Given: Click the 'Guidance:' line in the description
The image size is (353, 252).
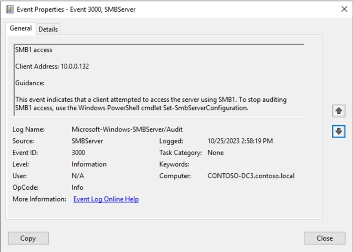Looking at the screenshot, I should [x=30, y=83].
